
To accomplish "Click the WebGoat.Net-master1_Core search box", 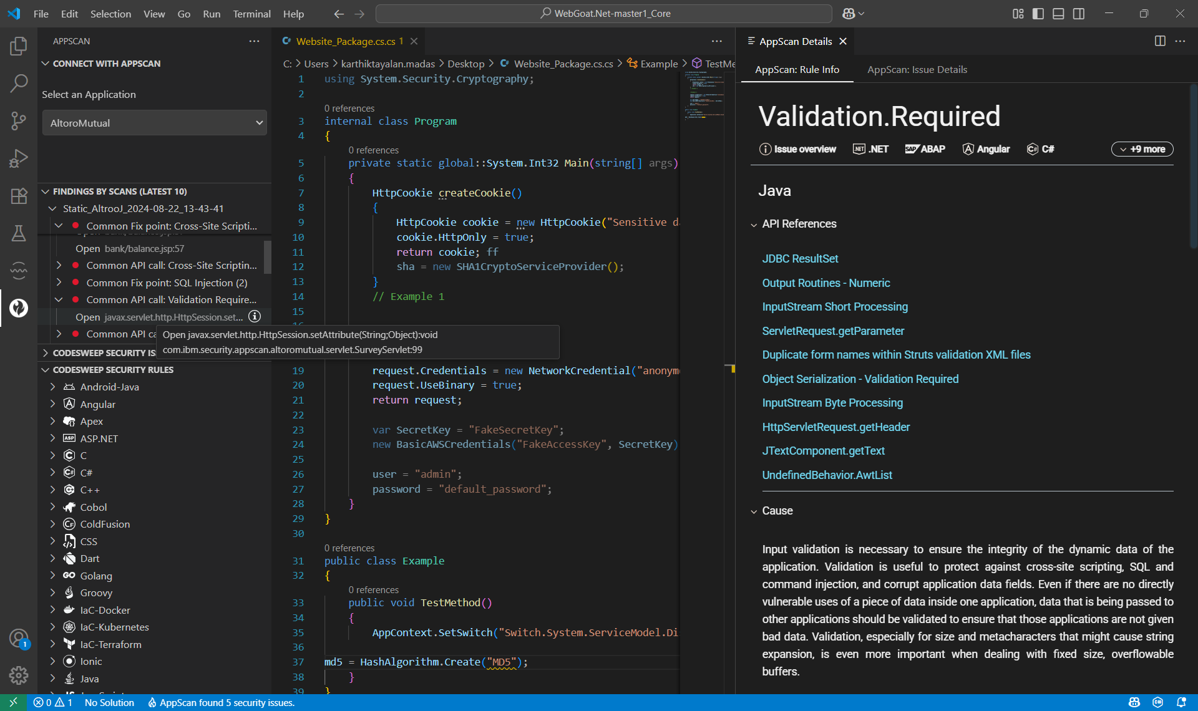I will tap(604, 14).
